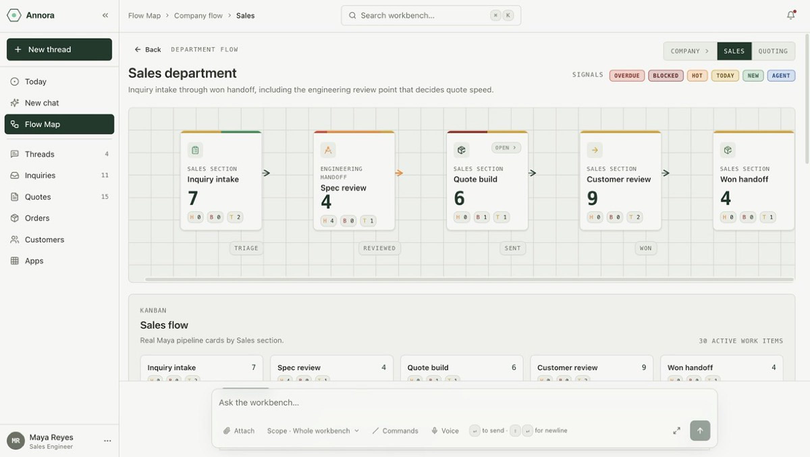
Task: Click the Apps grid icon
Action: tap(15, 261)
